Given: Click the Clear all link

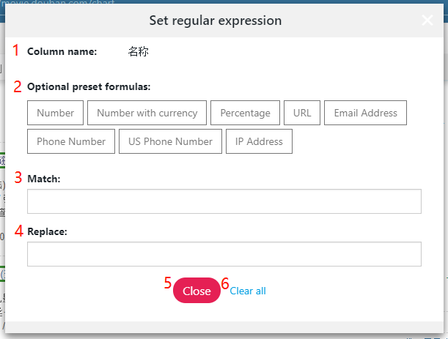Looking at the screenshot, I should tap(248, 291).
